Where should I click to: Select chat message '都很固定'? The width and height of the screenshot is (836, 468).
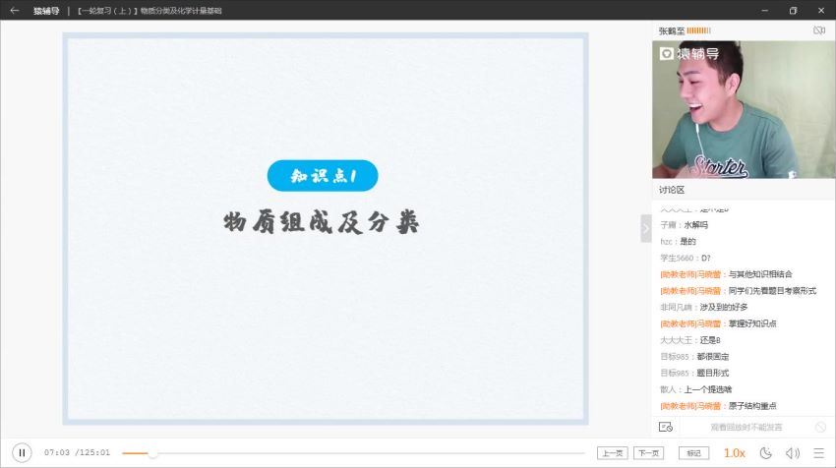point(713,357)
